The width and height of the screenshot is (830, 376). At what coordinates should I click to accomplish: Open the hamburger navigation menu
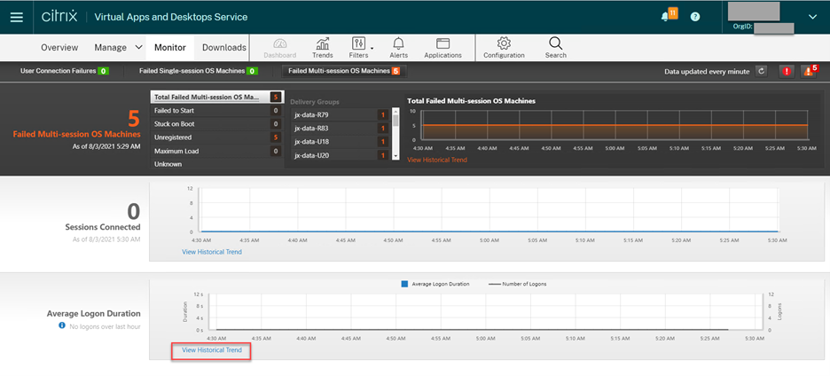[18, 16]
